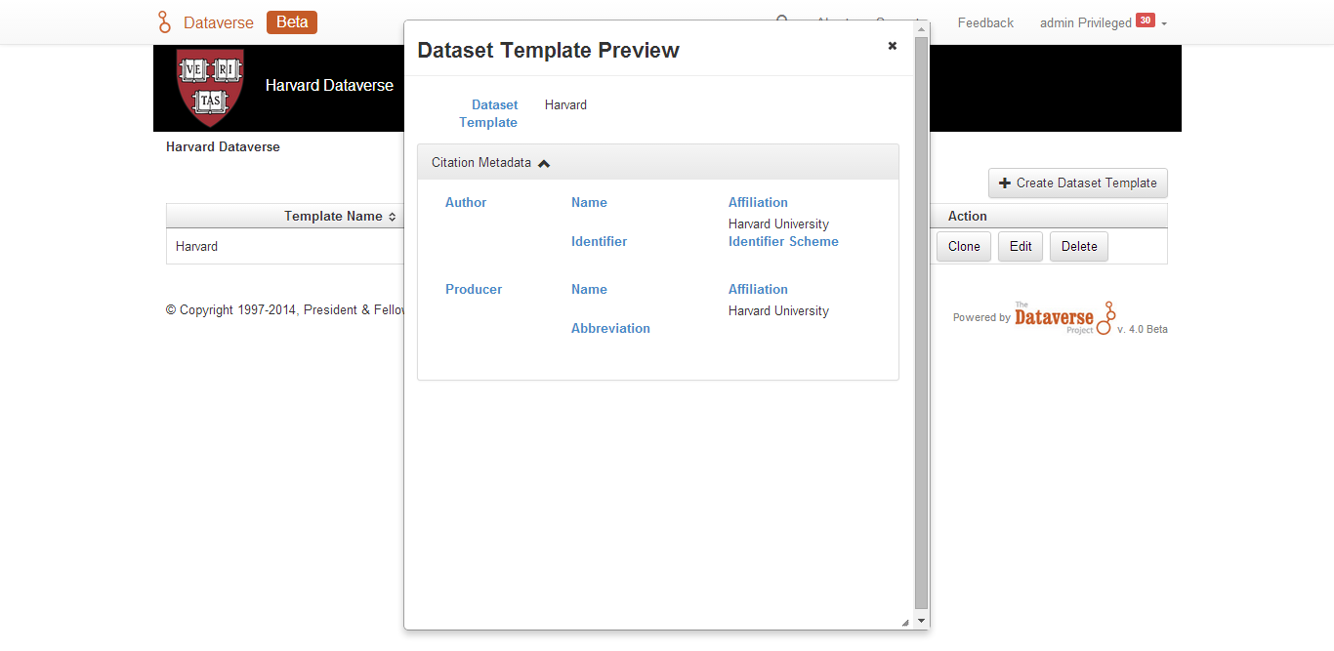Click the Abbreviation label
This screenshot has width=1334, height=651.
pyautogui.click(x=610, y=328)
